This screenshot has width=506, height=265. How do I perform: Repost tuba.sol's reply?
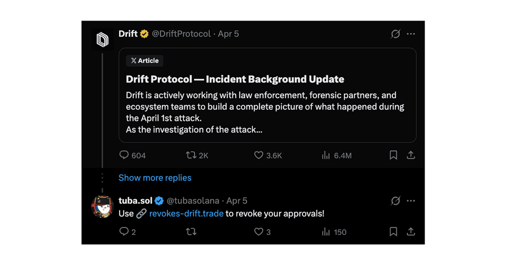[191, 232]
